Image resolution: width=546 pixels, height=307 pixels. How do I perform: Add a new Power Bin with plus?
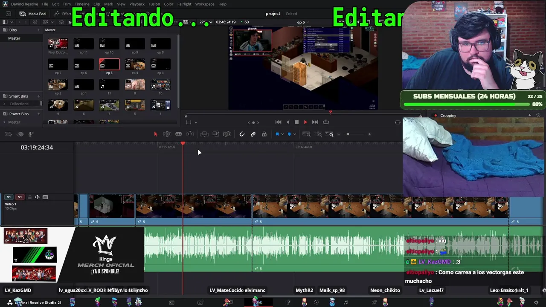click(38, 114)
